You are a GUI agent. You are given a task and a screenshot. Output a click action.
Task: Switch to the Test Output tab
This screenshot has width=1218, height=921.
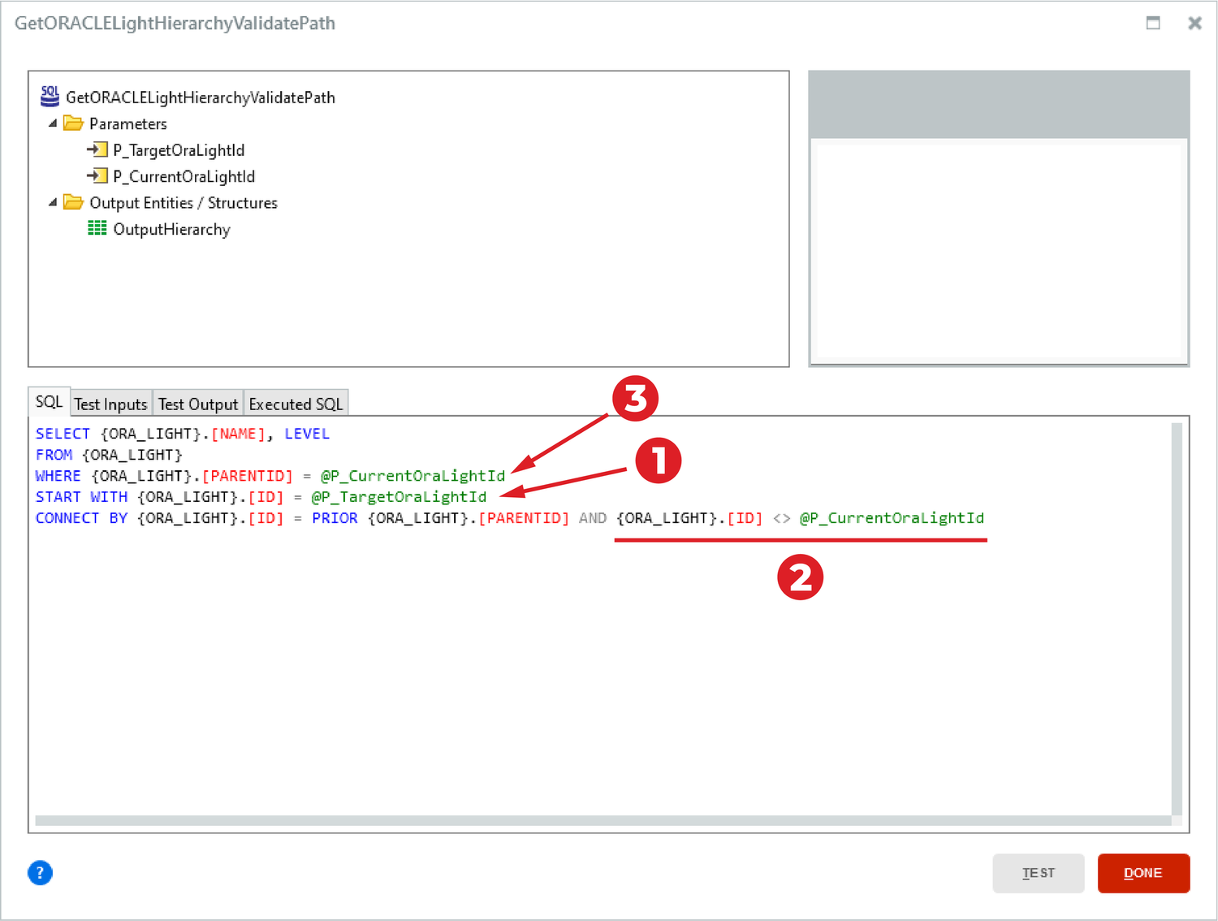197,402
